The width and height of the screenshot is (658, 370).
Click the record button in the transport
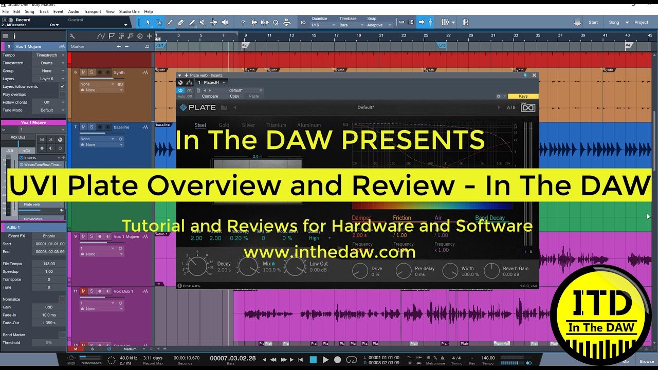pos(338,360)
